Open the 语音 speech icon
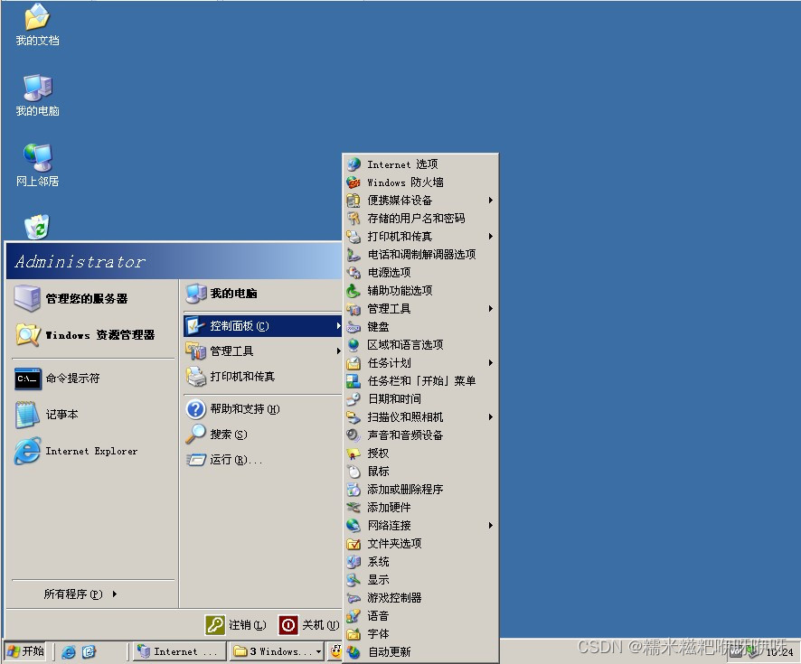Screen dimensions: 801x664 [x=353, y=616]
